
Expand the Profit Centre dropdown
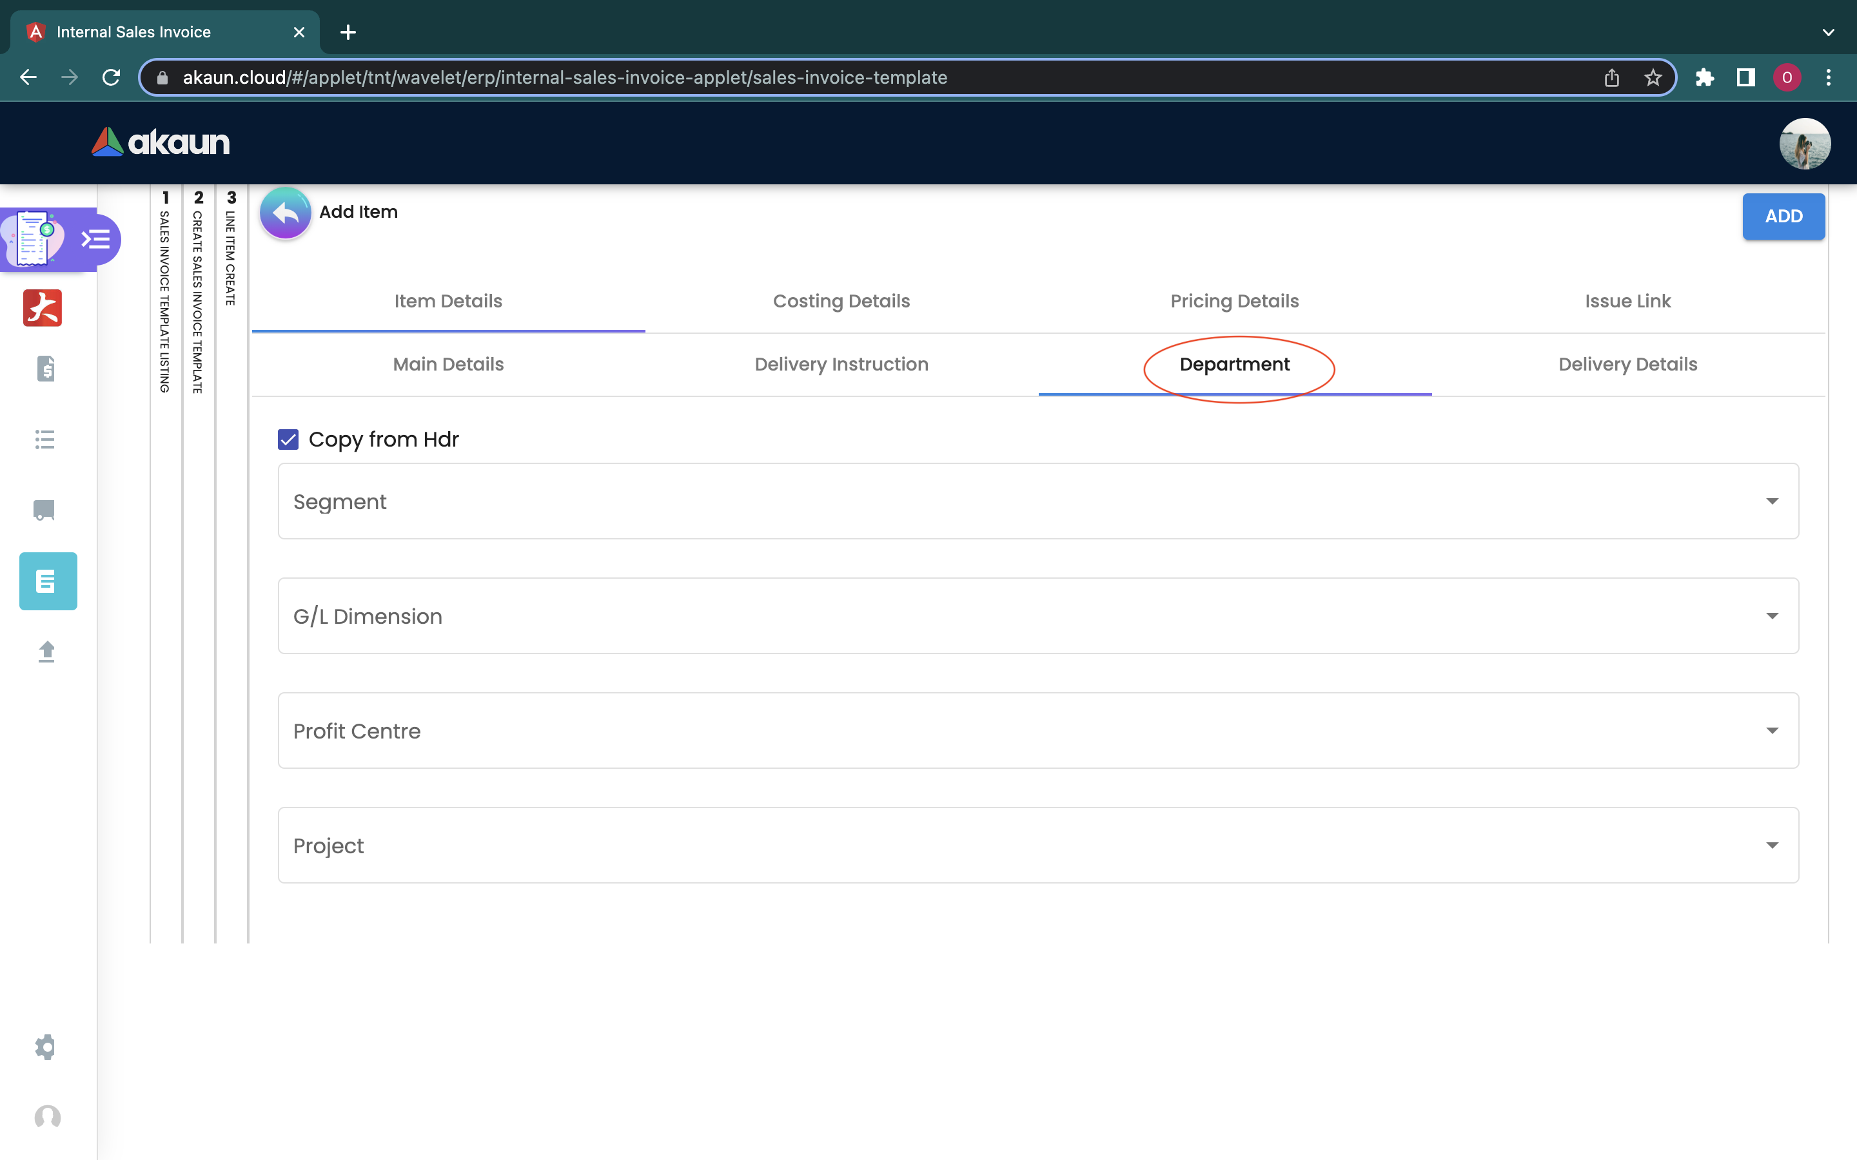click(x=1037, y=730)
